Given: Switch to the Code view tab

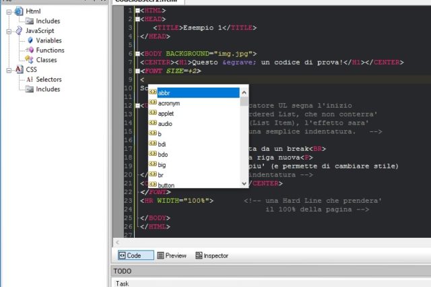Looking at the screenshot, I should point(136,255).
